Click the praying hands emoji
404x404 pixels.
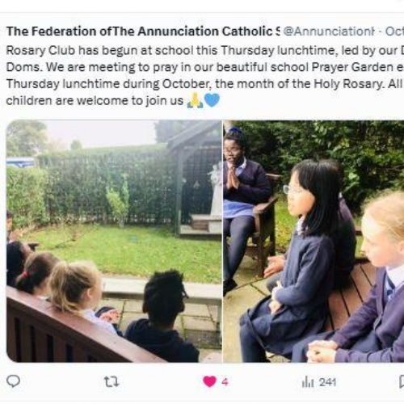(x=195, y=101)
